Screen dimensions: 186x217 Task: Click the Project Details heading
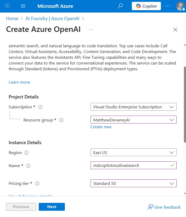(24, 97)
